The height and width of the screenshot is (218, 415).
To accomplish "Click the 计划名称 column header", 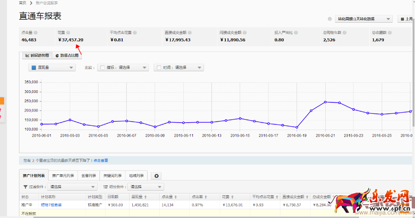I will pyautogui.click(x=48, y=197).
